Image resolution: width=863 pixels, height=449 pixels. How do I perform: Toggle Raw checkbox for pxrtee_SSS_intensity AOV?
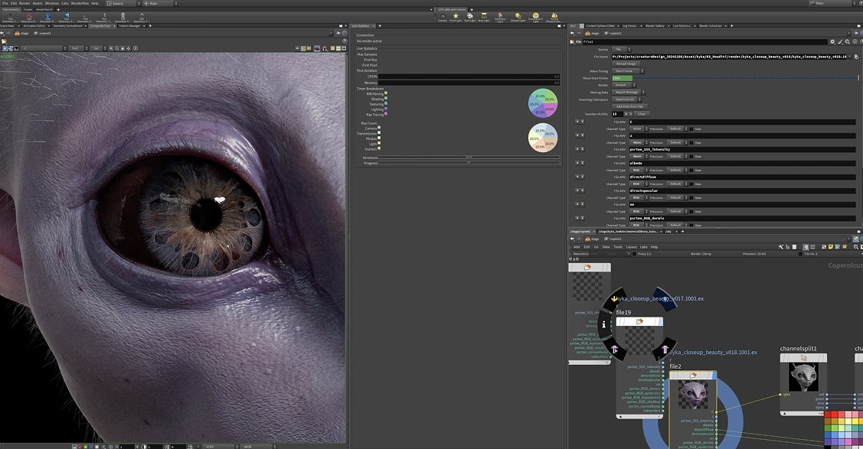pyautogui.click(x=691, y=156)
